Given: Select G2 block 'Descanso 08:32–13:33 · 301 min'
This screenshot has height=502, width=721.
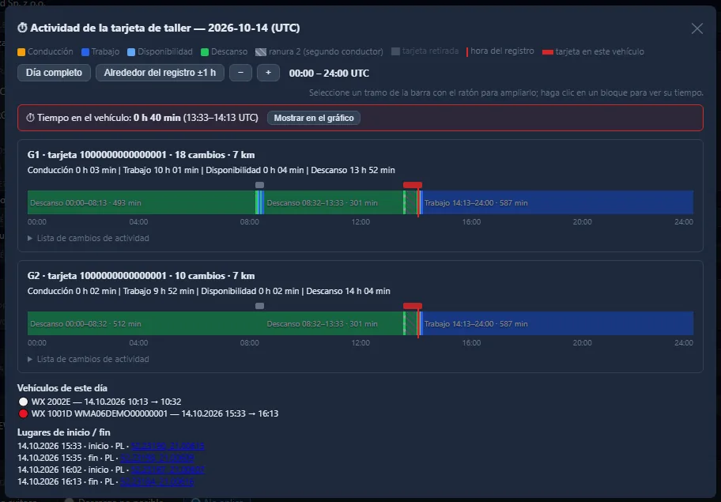Looking at the screenshot, I should 334,323.
